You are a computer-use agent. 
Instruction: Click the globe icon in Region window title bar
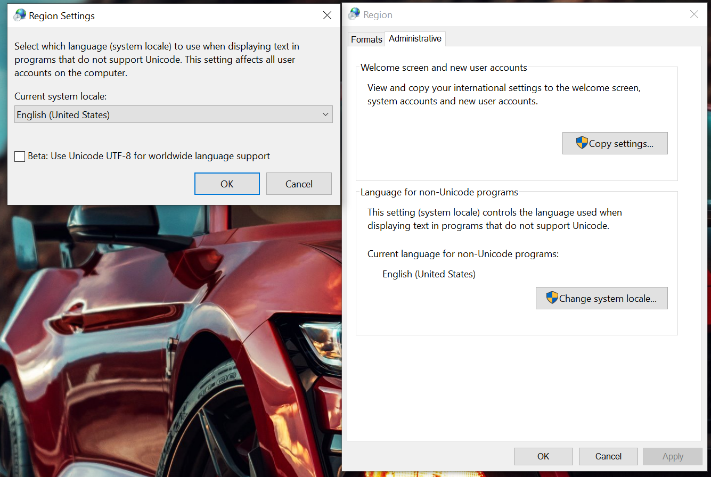(354, 15)
